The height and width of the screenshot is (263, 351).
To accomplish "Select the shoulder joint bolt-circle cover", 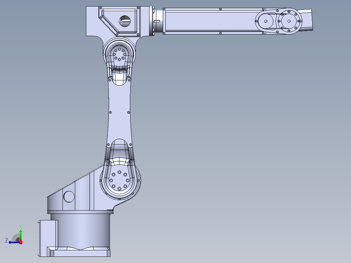I will [x=119, y=180].
